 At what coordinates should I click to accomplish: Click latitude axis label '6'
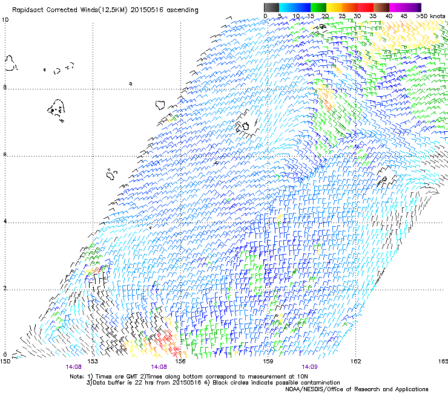(5, 154)
